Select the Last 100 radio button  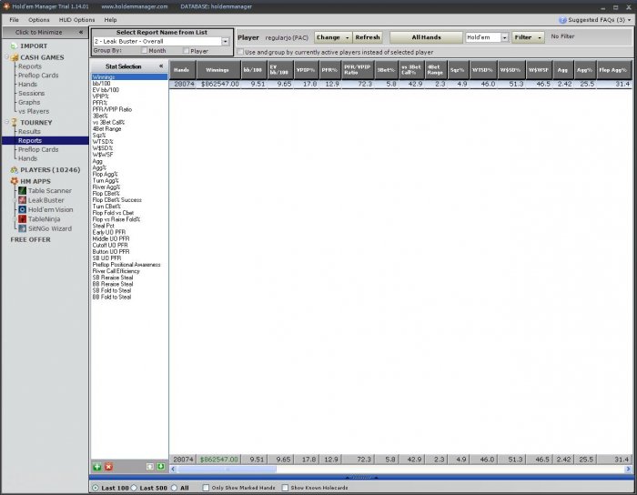[95, 488]
